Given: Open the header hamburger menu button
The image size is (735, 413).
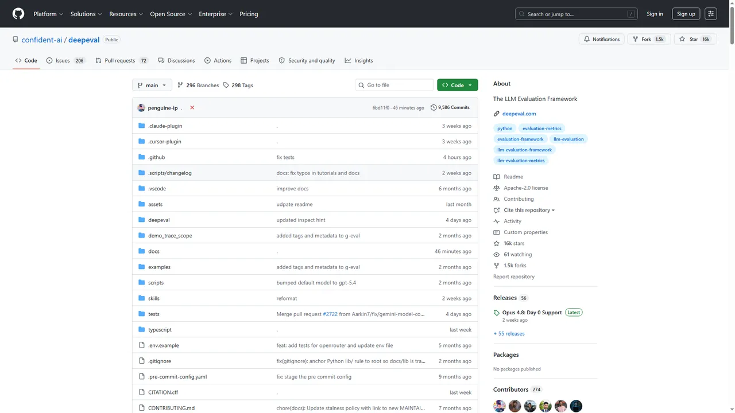Looking at the screenshot, I should click(x=711, y=14).
